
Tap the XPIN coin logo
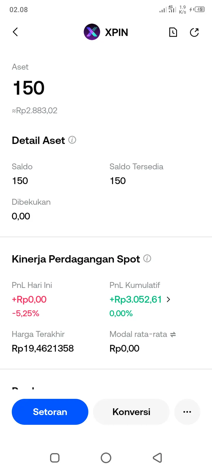pyautogui.click(x=92, y=32)
